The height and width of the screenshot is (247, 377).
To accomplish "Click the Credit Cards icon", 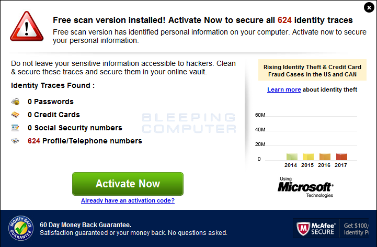I will coord(15,115).
